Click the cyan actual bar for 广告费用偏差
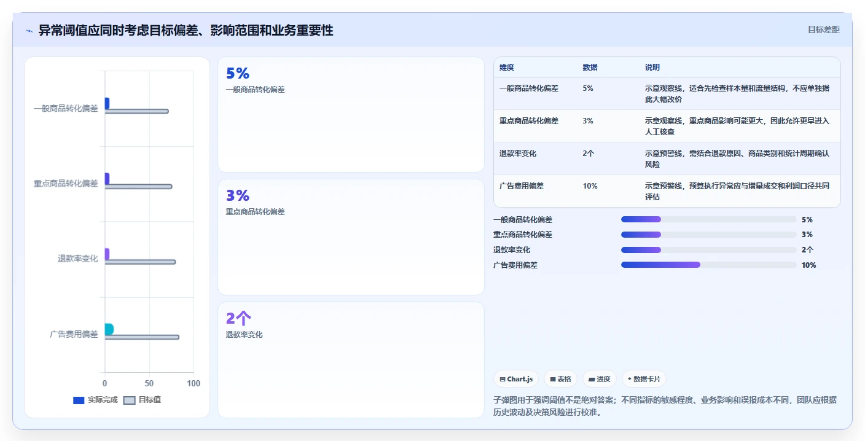Image resolution: width=865 pixels, height=441 pixels. click(109, 329)
